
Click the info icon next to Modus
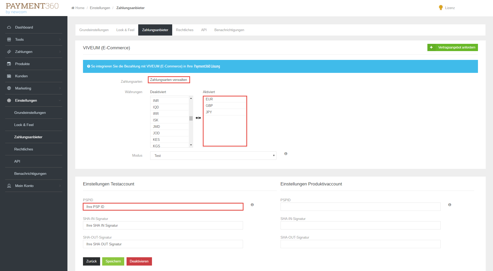tap(286, 154)
